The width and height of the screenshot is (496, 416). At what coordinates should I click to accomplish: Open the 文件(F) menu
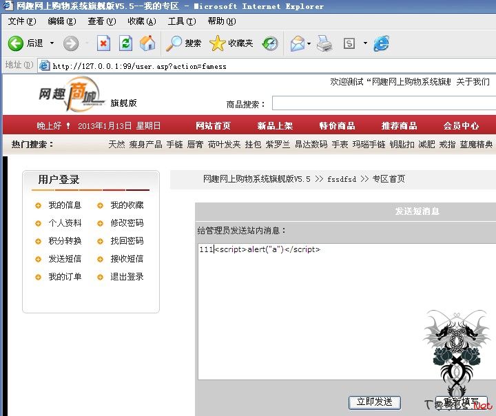pyautogui.click(x=22, y=21)
